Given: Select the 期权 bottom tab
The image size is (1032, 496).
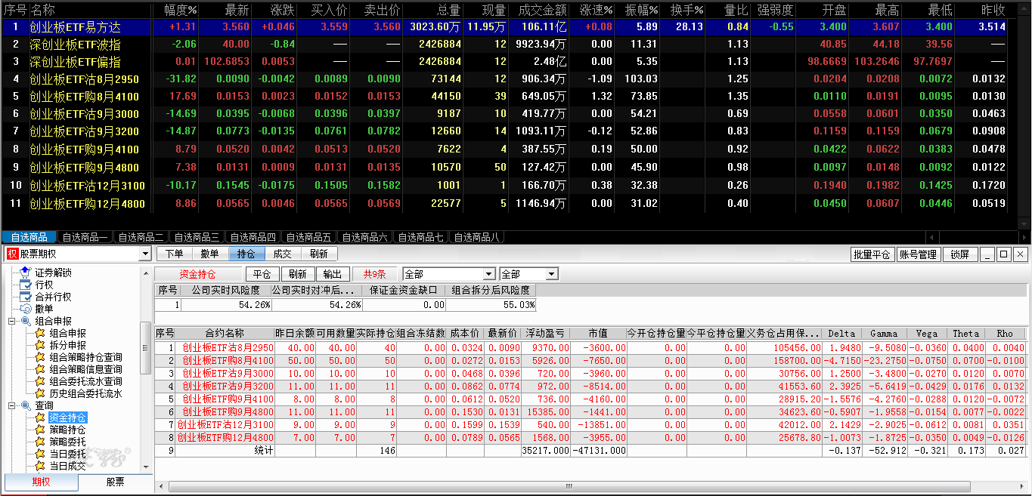Looking at the screenshot, I should pyautogui.click(x=42, y=482).
